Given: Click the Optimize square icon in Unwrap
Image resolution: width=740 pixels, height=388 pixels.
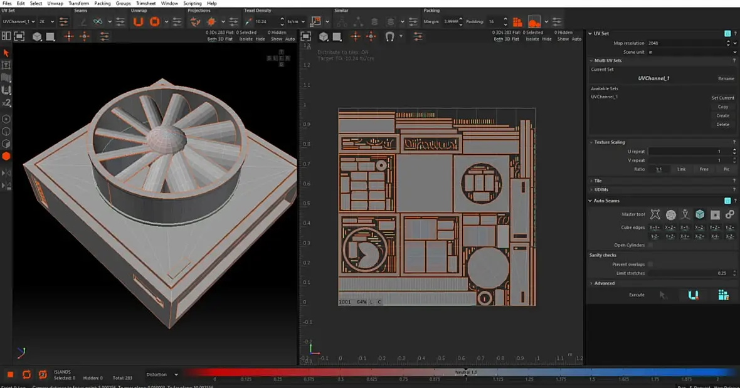Looking at the screenshot, I should (x=154, y=22).
